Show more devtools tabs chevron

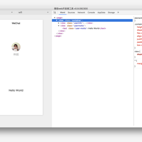point(118,12)
